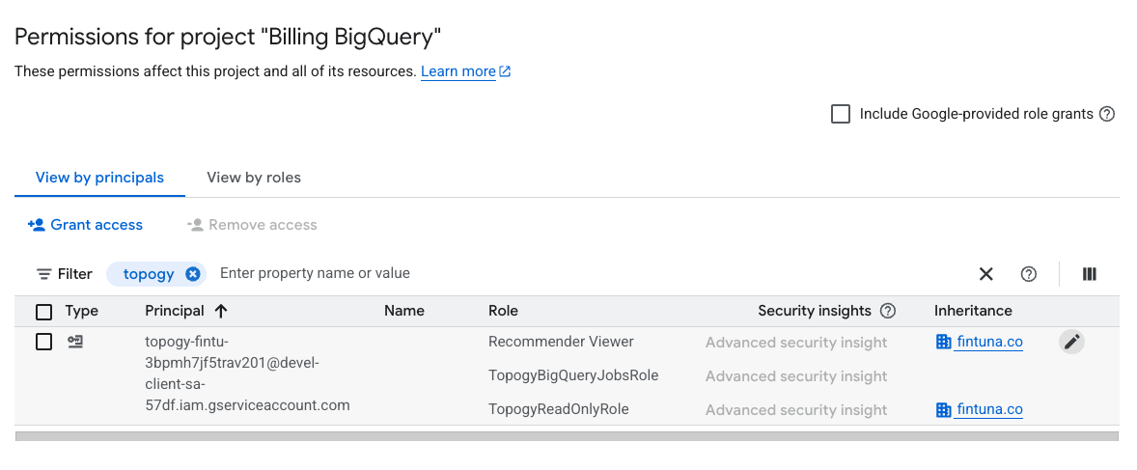Image resolution: width=1137 pixels, height=470 pixels.
Task: Click the service account type icon
Action: [75, 342]
